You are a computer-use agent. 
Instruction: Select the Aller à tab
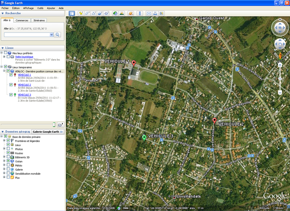[x=7, y=20]
